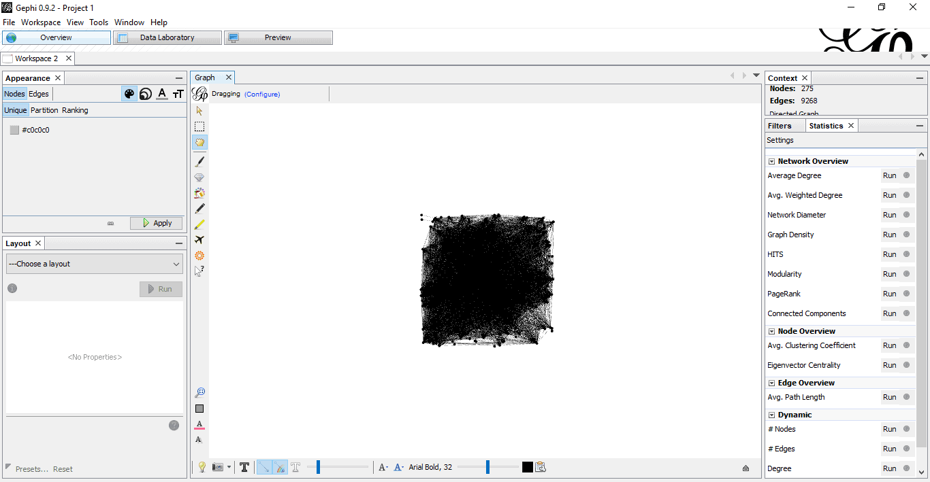930x482 pixels.
Task: Click the Arial Bold, 32 font selector
Action: point(430,467)
